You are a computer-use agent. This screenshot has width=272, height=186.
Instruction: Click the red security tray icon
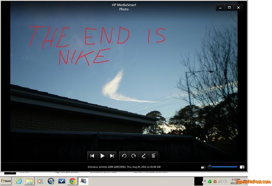tap(215, 181)
